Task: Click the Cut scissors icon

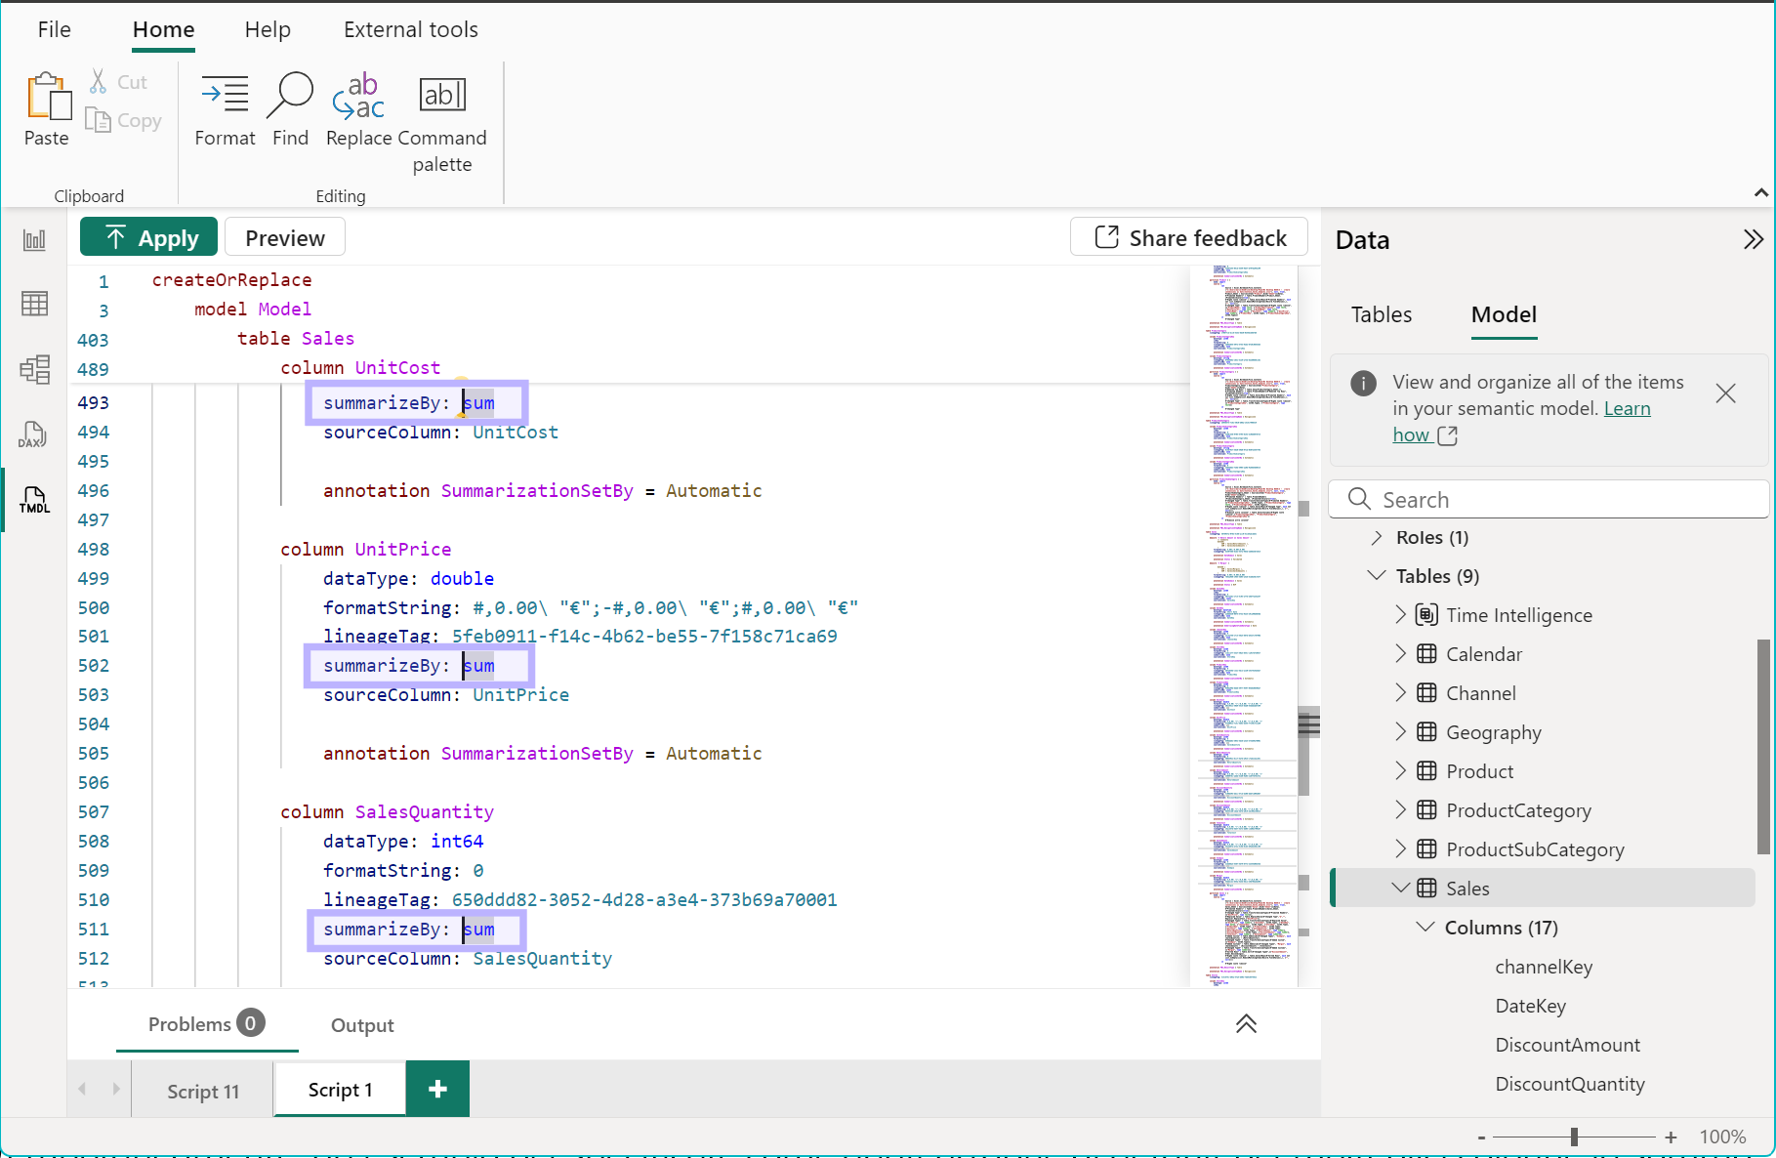Action: pyautogui.click(x=98, y=82)
